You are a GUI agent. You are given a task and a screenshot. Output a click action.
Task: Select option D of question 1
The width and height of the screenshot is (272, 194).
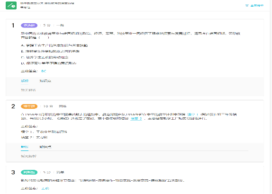tap(49, 63)
